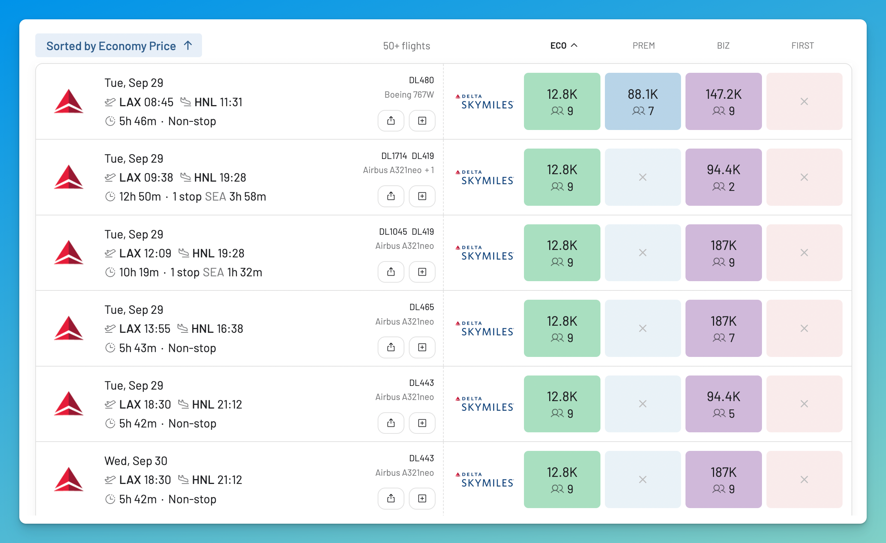This screenshot has width=886, height=543.
Task: Click Boeing 767W aircraft text
Action: pos(409,95)
